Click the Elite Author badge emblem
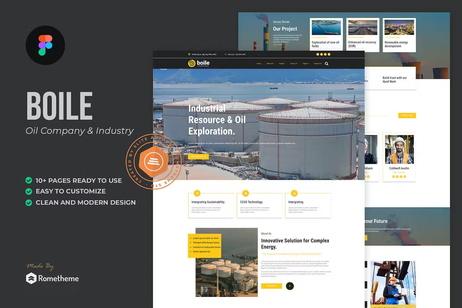The height and width of the screenshot is (308, 462). click(x=154, y=162)
